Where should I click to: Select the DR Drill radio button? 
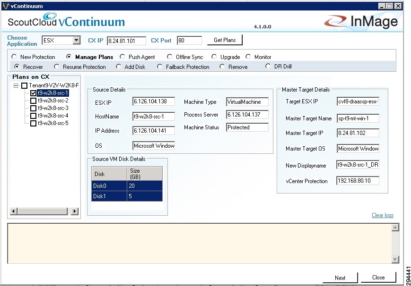pos(268,66)
